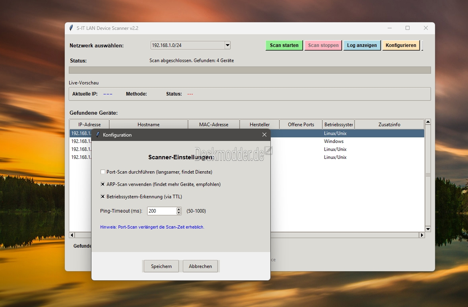
Task: Click the Scan starten button
Action: tap(284, 45)
